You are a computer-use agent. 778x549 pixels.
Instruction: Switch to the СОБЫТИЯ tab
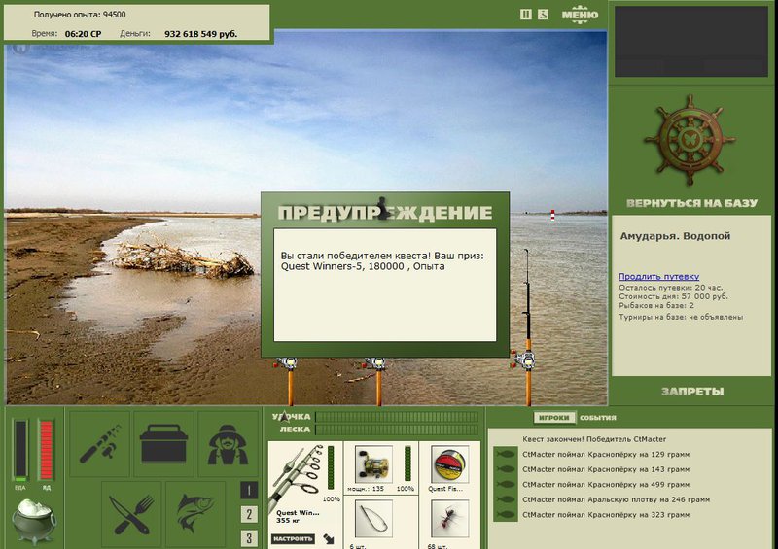click(x=598, y=418)
